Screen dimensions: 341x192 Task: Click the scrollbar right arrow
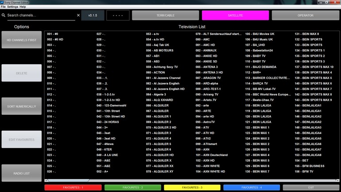337,180
